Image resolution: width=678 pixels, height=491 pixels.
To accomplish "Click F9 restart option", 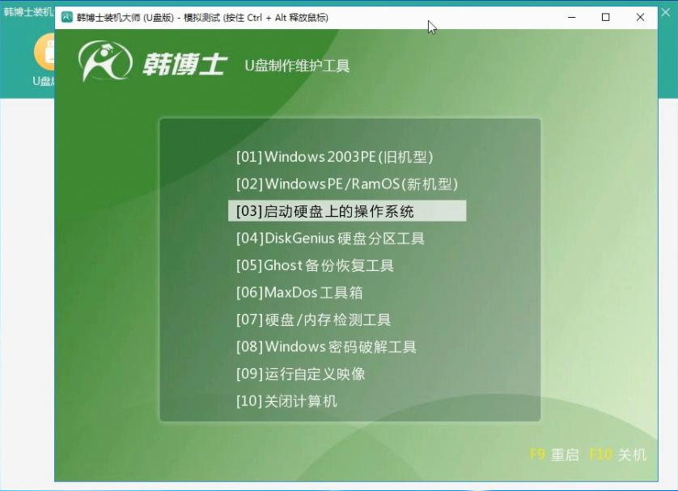I will [x=554, y=455].
